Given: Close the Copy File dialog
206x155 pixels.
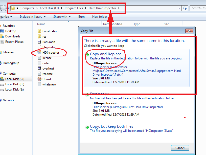Looking at the screenshot, I should [x=189, y=31].
